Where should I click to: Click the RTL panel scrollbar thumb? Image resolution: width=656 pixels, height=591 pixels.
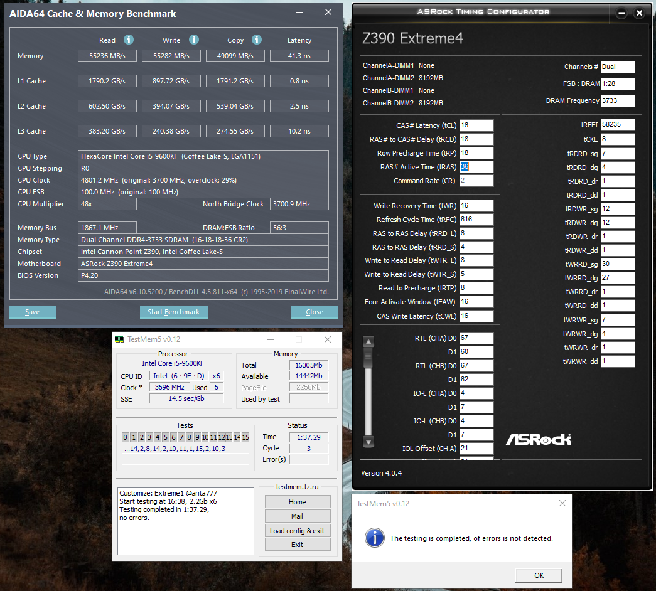coord(368,358)
